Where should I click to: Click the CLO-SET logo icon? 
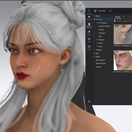click(96, 11)
